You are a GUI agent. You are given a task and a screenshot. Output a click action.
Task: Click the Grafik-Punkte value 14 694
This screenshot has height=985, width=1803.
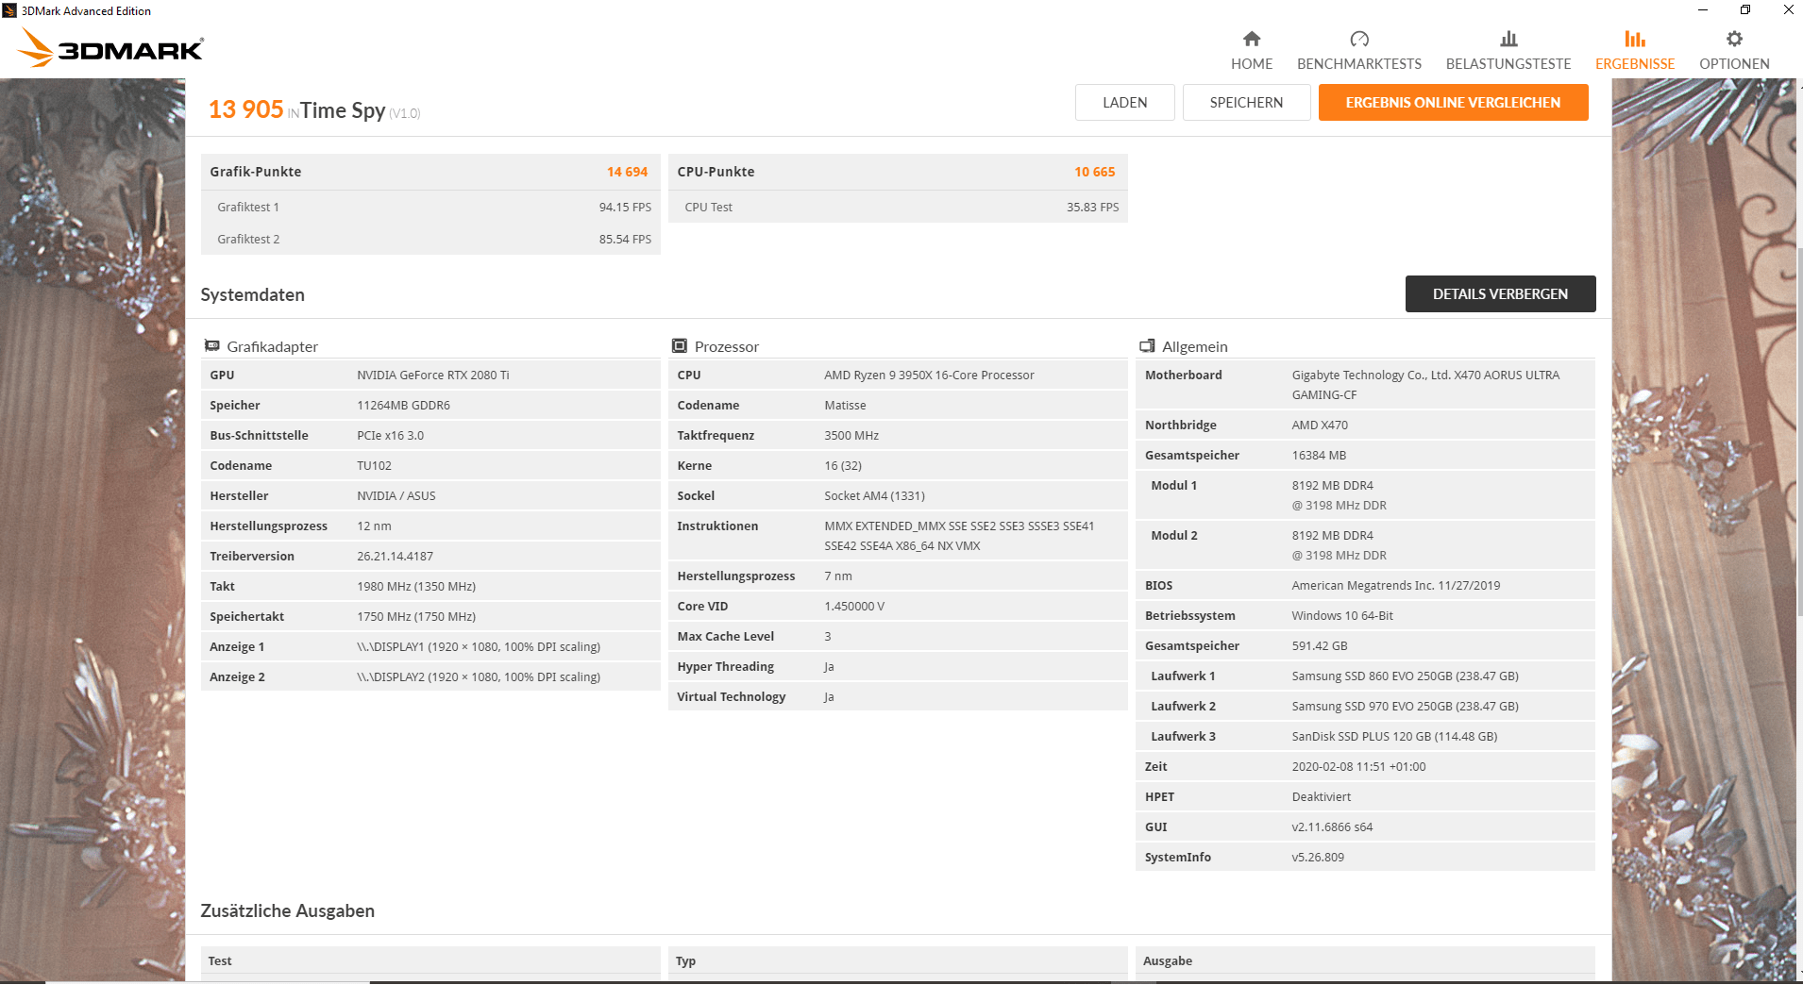click(627, 172)
